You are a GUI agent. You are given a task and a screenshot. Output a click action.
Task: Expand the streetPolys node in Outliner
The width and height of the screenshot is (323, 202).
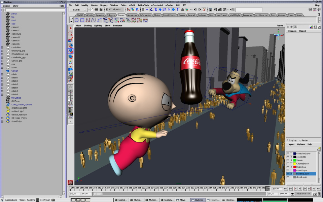(2, 122)
